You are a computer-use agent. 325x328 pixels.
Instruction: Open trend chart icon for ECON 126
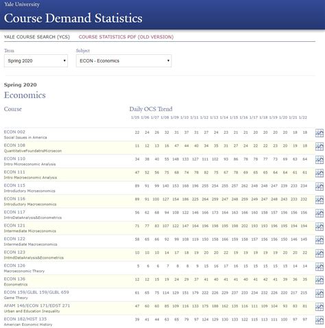[x=320, y=267]
